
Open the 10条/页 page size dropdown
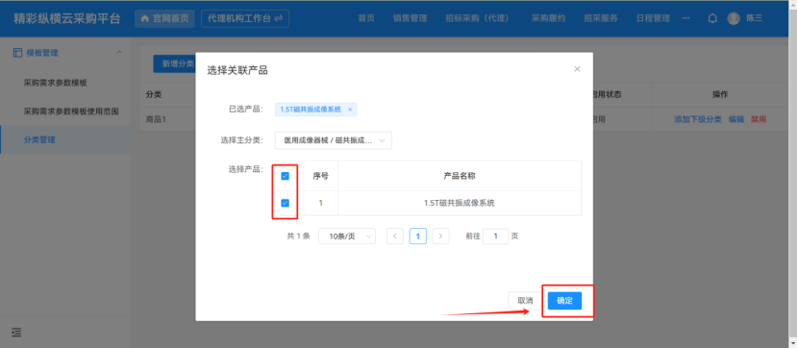pos(347,236)
